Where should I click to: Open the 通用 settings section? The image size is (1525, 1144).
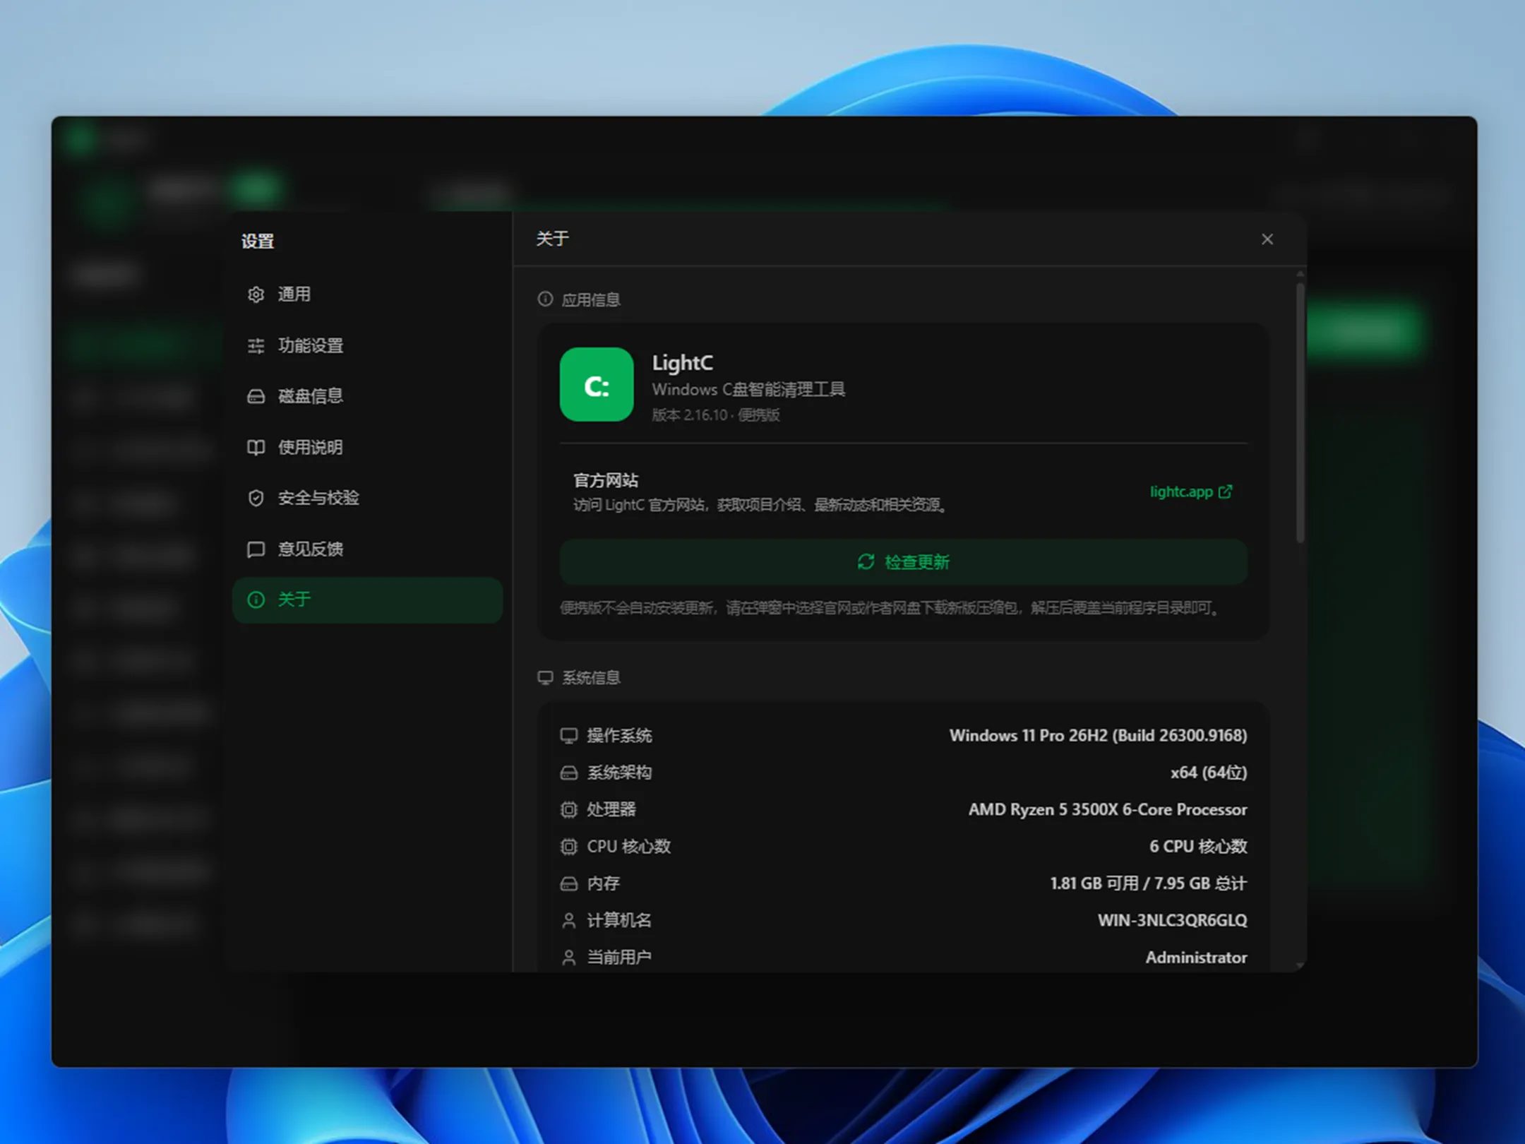coord(367,294)
